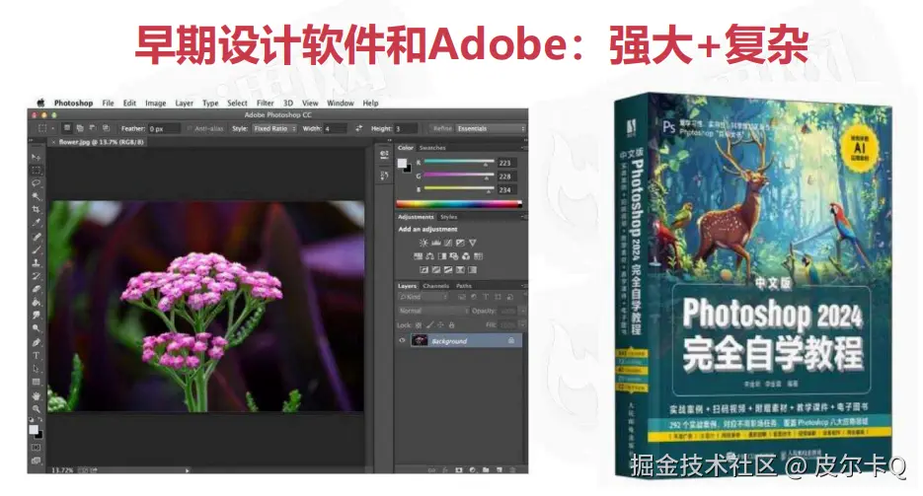Switch to the Swatches tab
Viewport: 923px width, 496px height.
click(x=432, y=148)
